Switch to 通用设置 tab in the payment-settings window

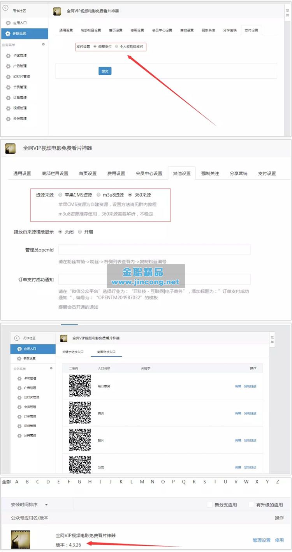tap(66, 30)
